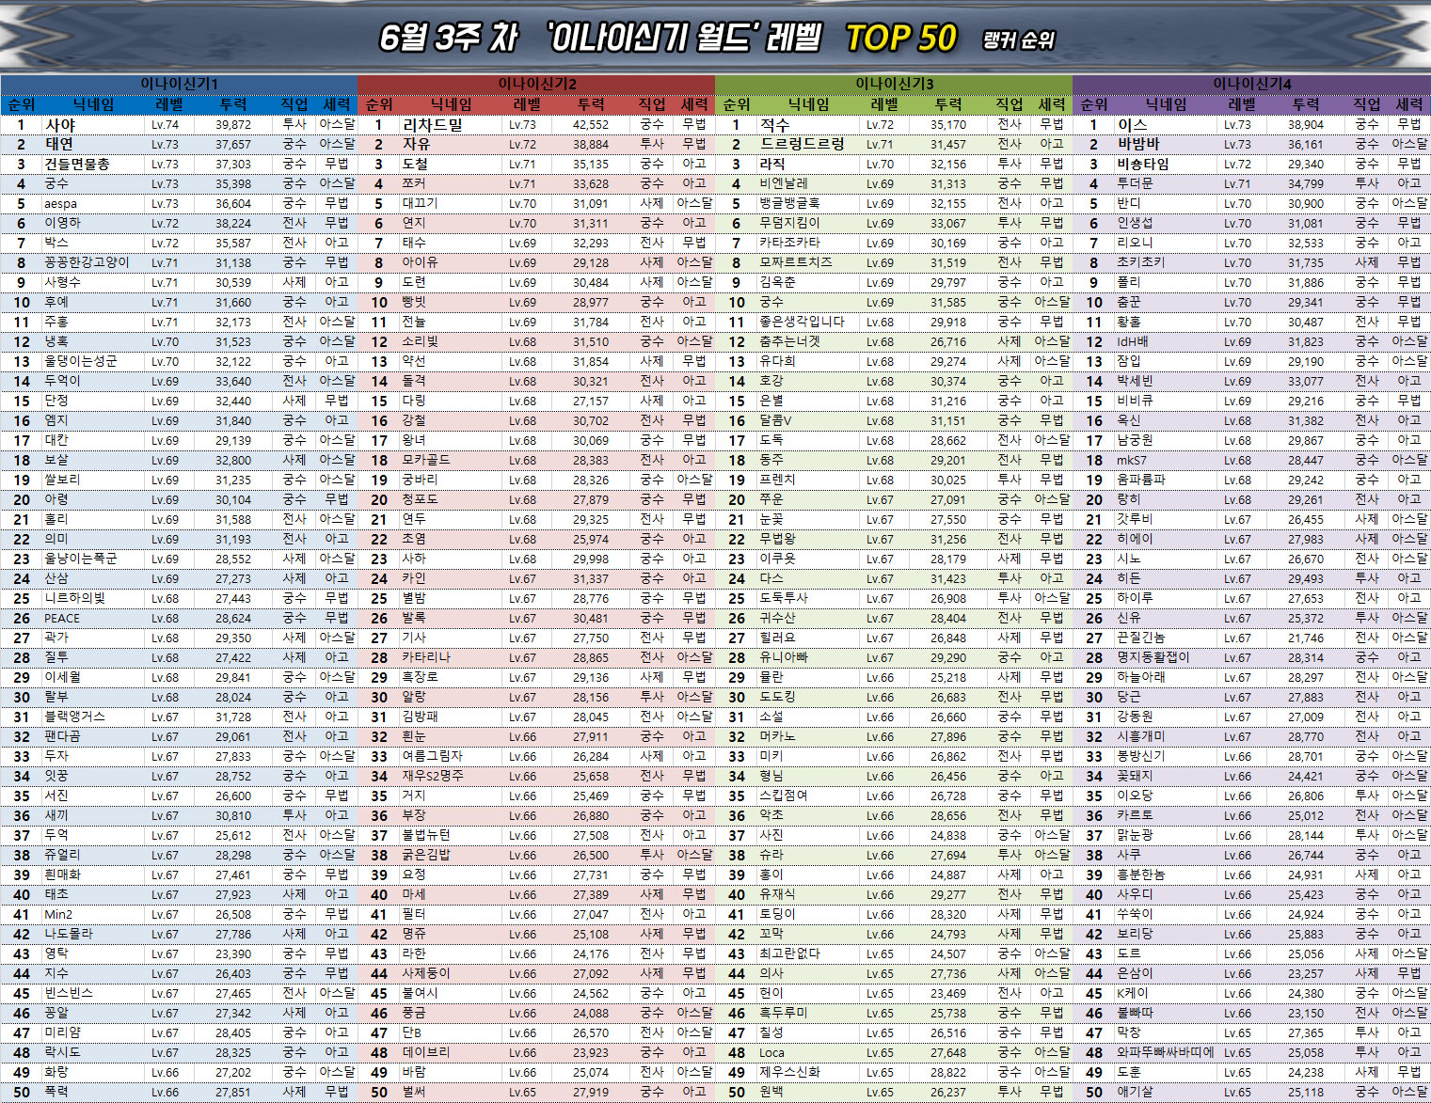This screenshot has height=1103, width=1431.
Task: Click the TOP 50 yellow title text
Action: [900, 38]
